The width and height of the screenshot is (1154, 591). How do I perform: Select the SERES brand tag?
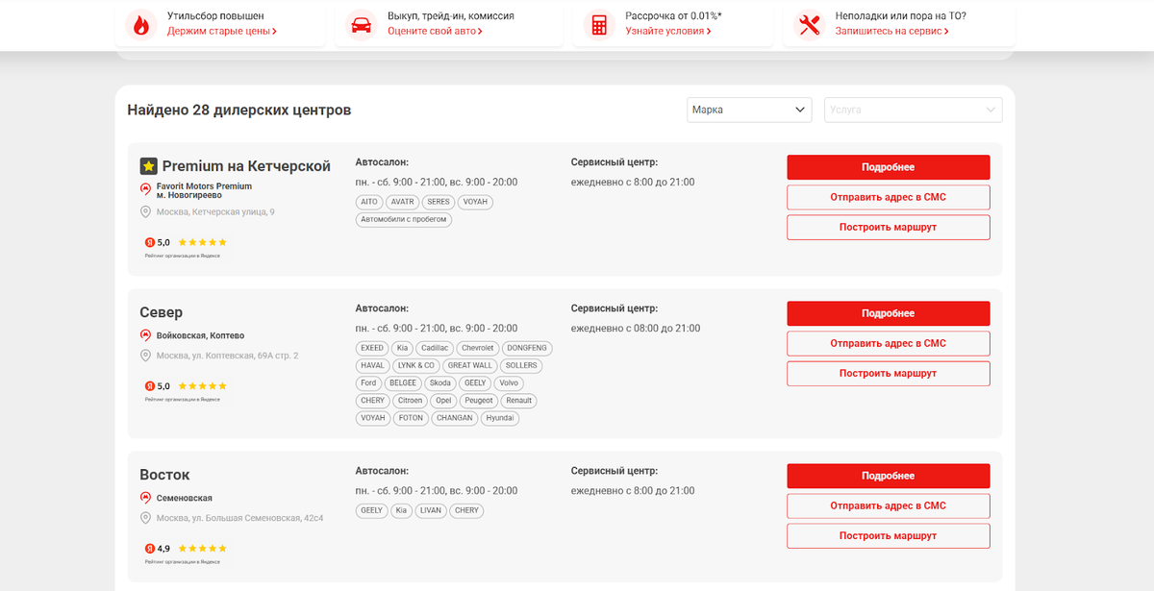point(439,203)
